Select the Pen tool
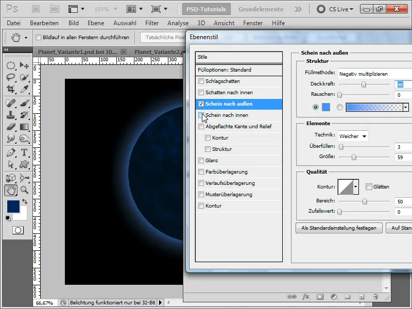The width and height of the screenshot is (412, 309). [10, 152]
